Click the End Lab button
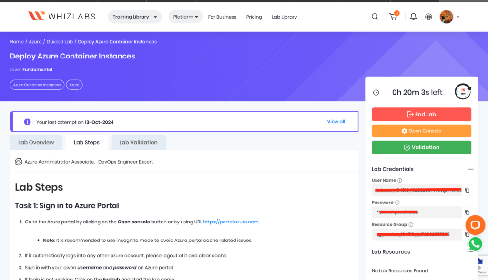This screenshot has width=488, height=280. [x=421, y=114]
